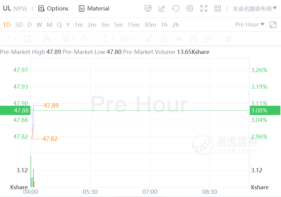281x197 pixels.
Task: Open chart settings gear icon
Action: [190, 9]
